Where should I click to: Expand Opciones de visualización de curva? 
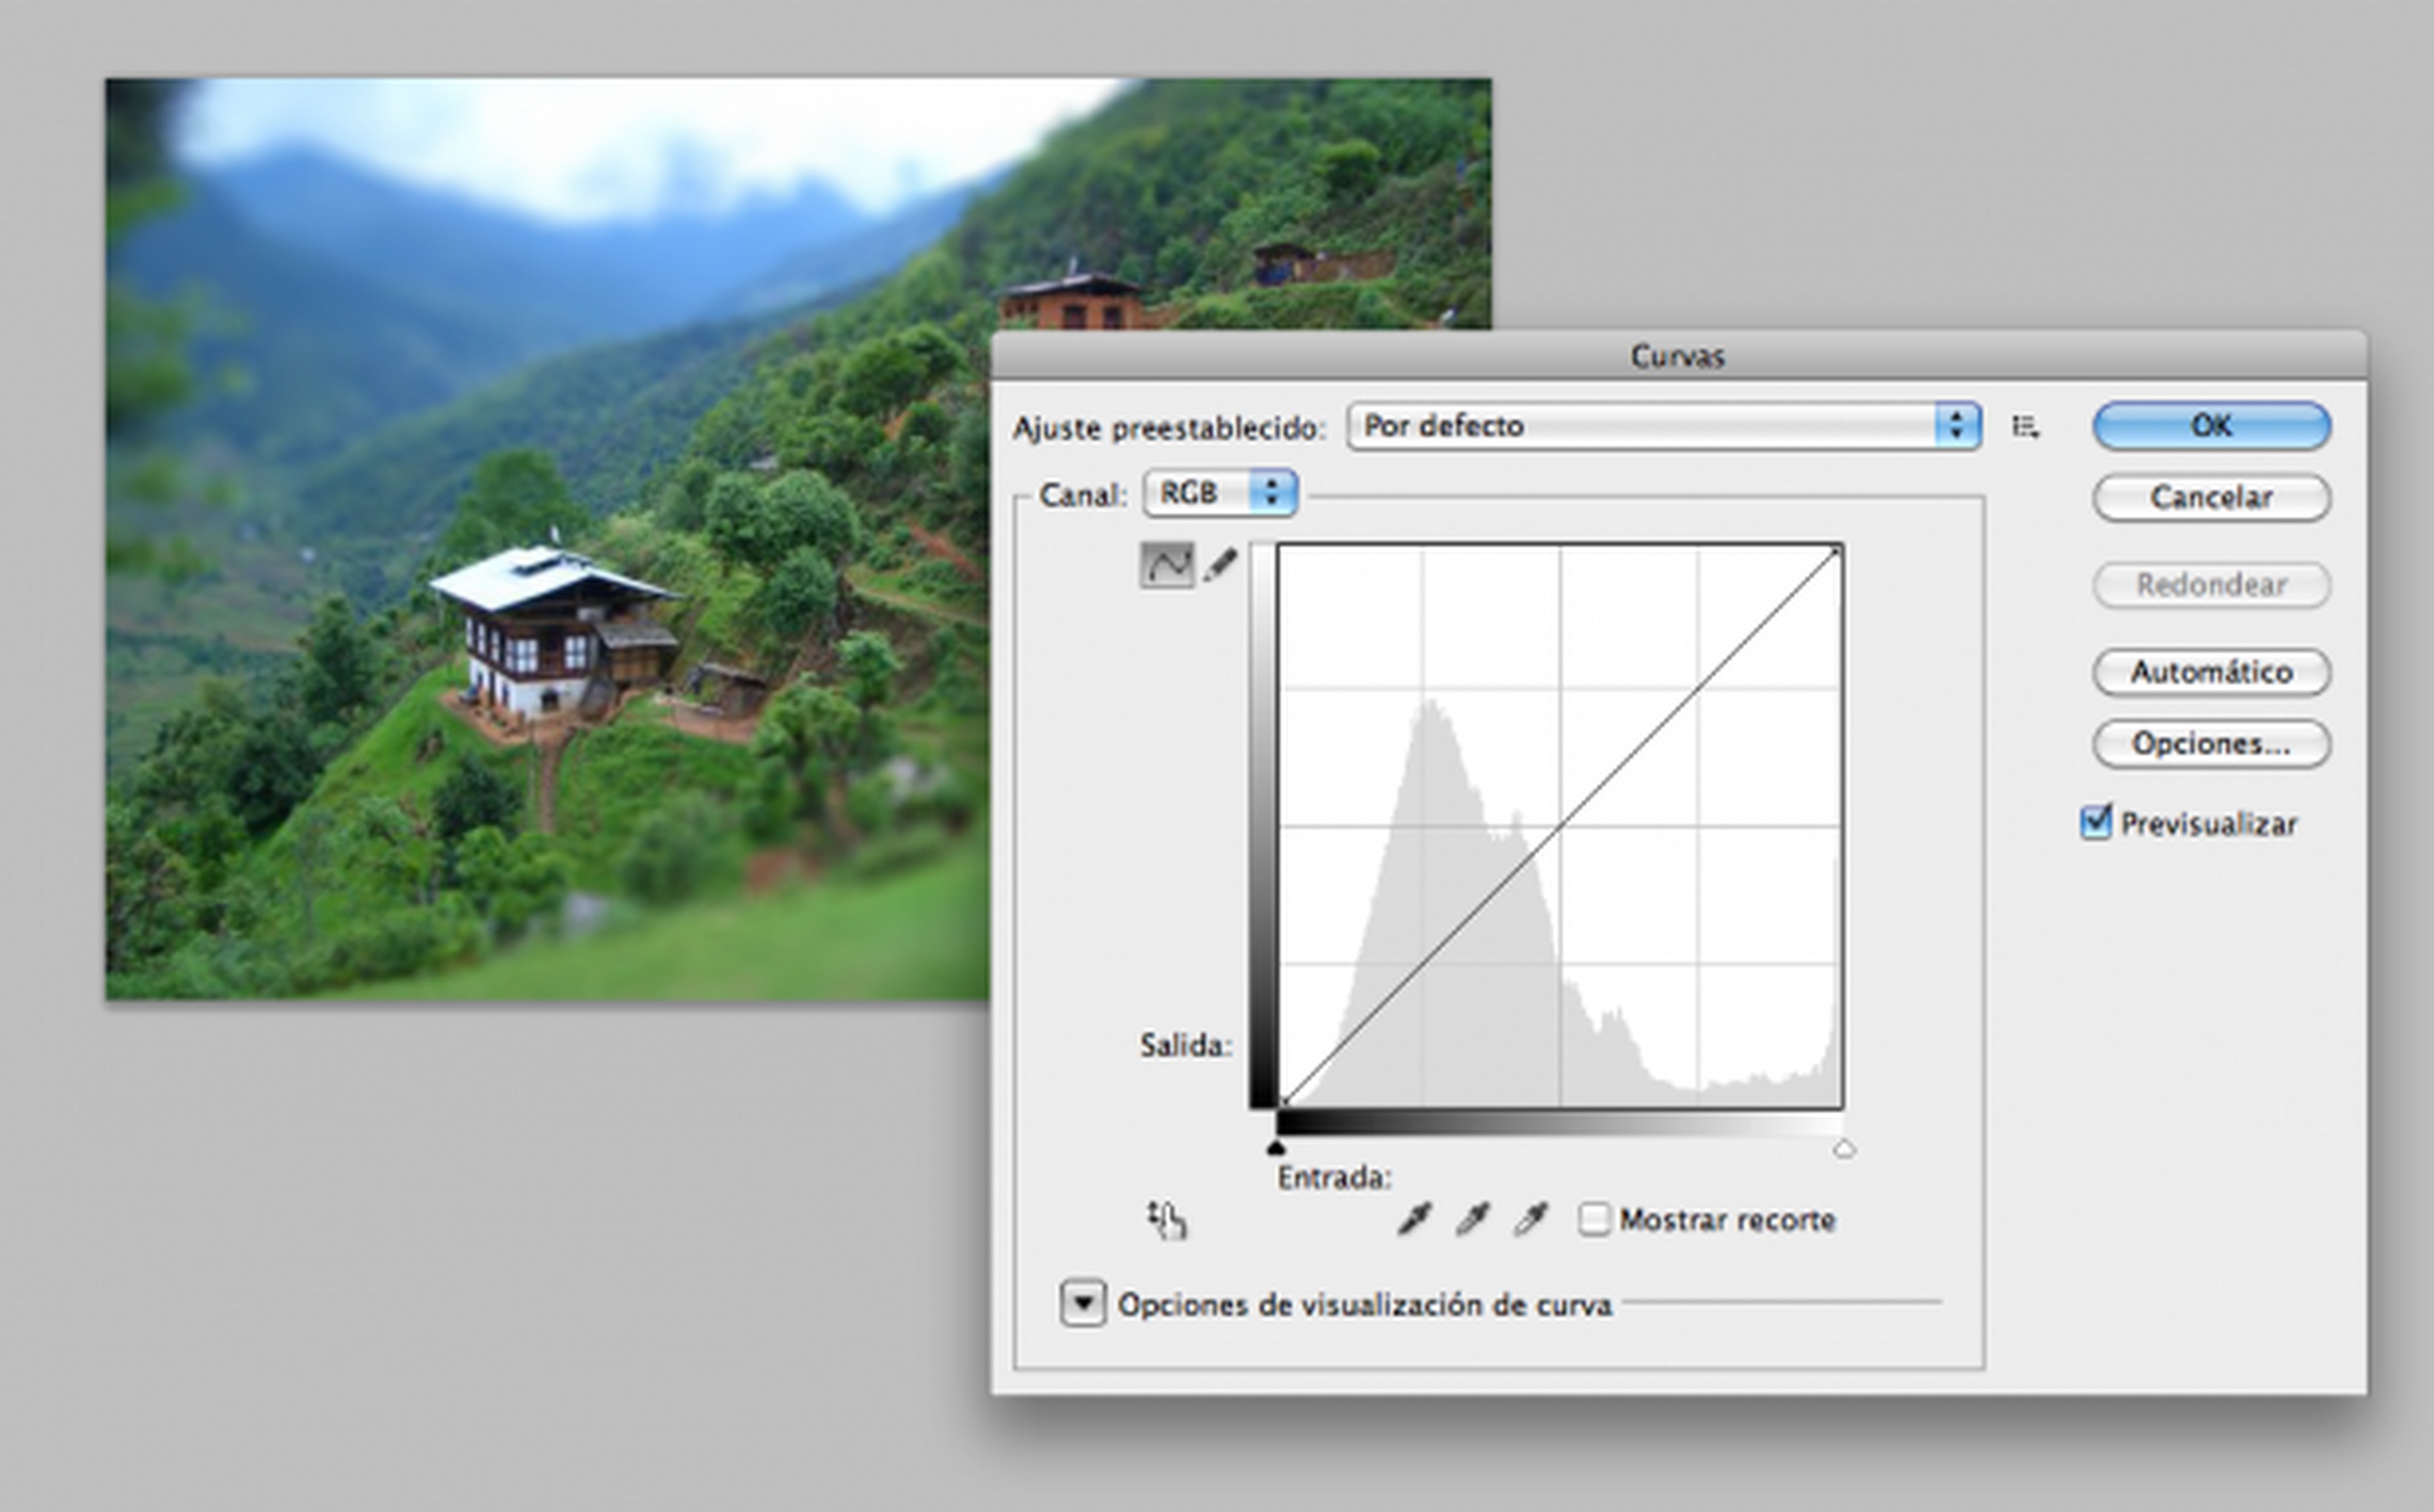tap(1083, 1304)
